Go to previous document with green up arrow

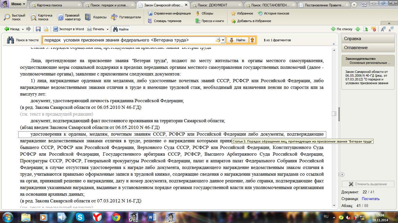pyautogui.click(x=358, y=29)
